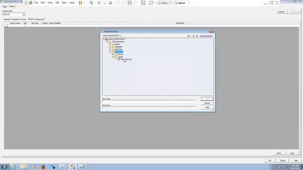Toggle the Key checkbox in first row
Image resolution: width=303 pixels, height=170 pixels.
pyautogui.click(x=25, y=25)
